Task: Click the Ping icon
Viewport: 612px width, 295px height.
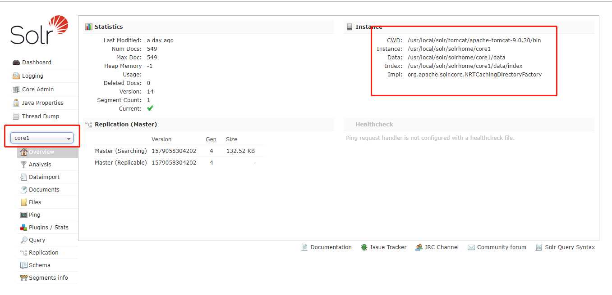Action: (x=24, y=215)
